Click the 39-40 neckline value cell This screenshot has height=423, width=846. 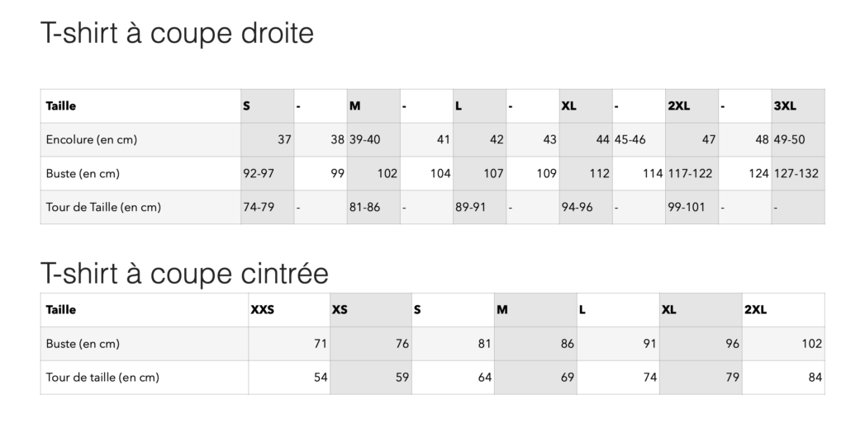click(373, 139)
